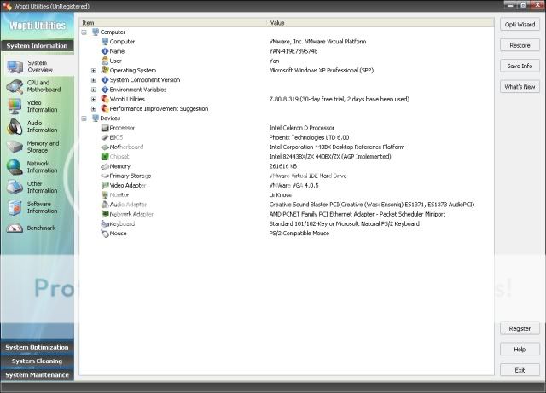
Task: Open System Overview sidebar icon
Action: click(15, 66)
